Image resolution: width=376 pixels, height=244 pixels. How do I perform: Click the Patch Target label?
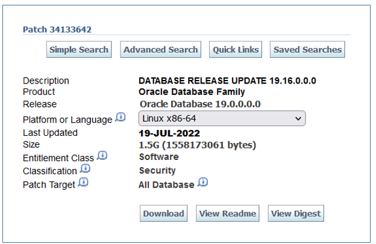click(49, 185)
